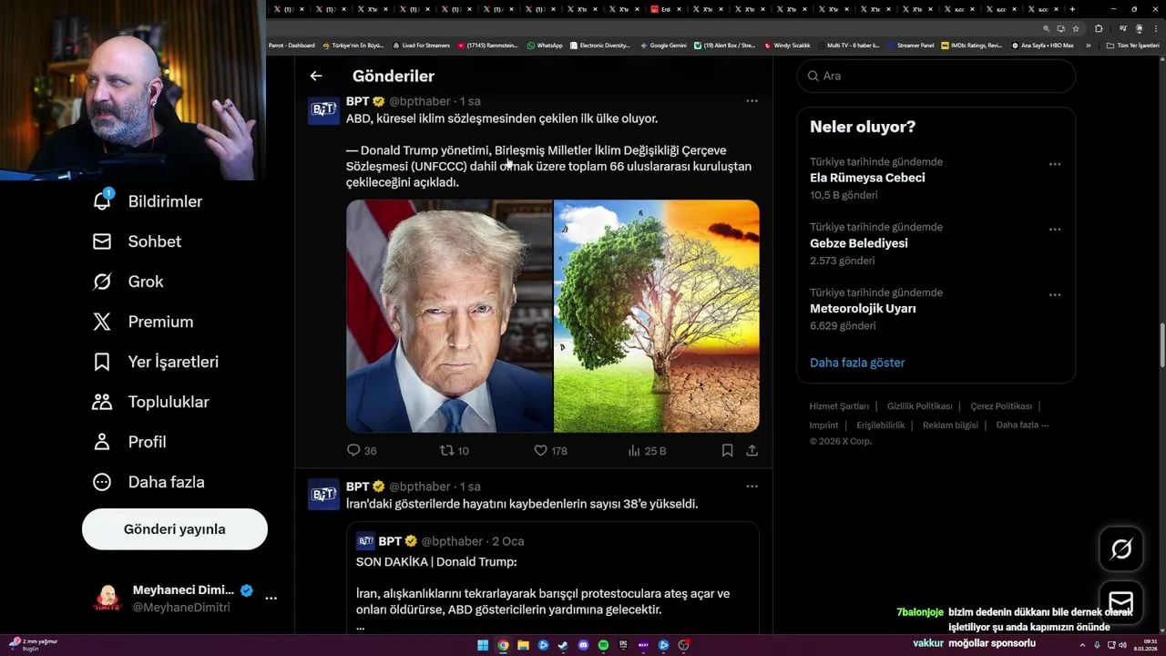Open quoted BPT SON DAKİKA post

point(552,579)
